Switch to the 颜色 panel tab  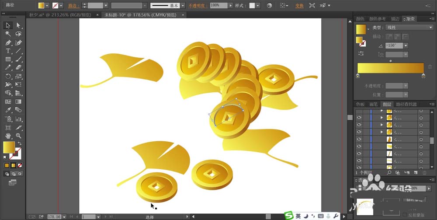[361, 19]
